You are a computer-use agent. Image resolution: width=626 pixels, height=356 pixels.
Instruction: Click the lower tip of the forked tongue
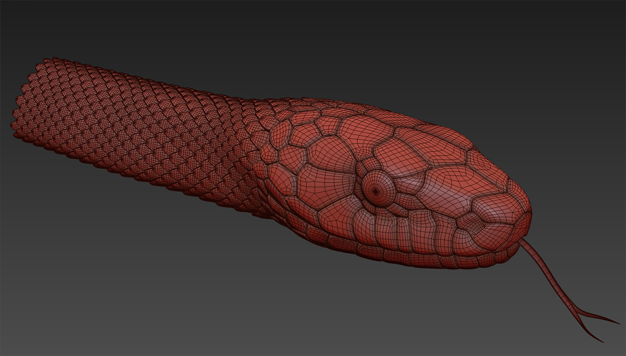(x=602, y=341)
